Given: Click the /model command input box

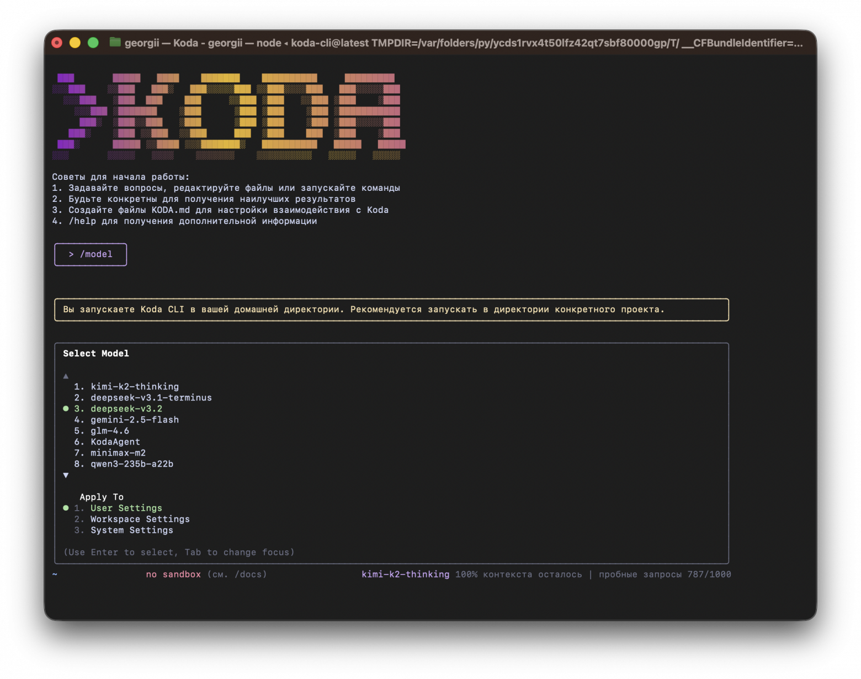Looking at the screenshot, I should 91,254.
